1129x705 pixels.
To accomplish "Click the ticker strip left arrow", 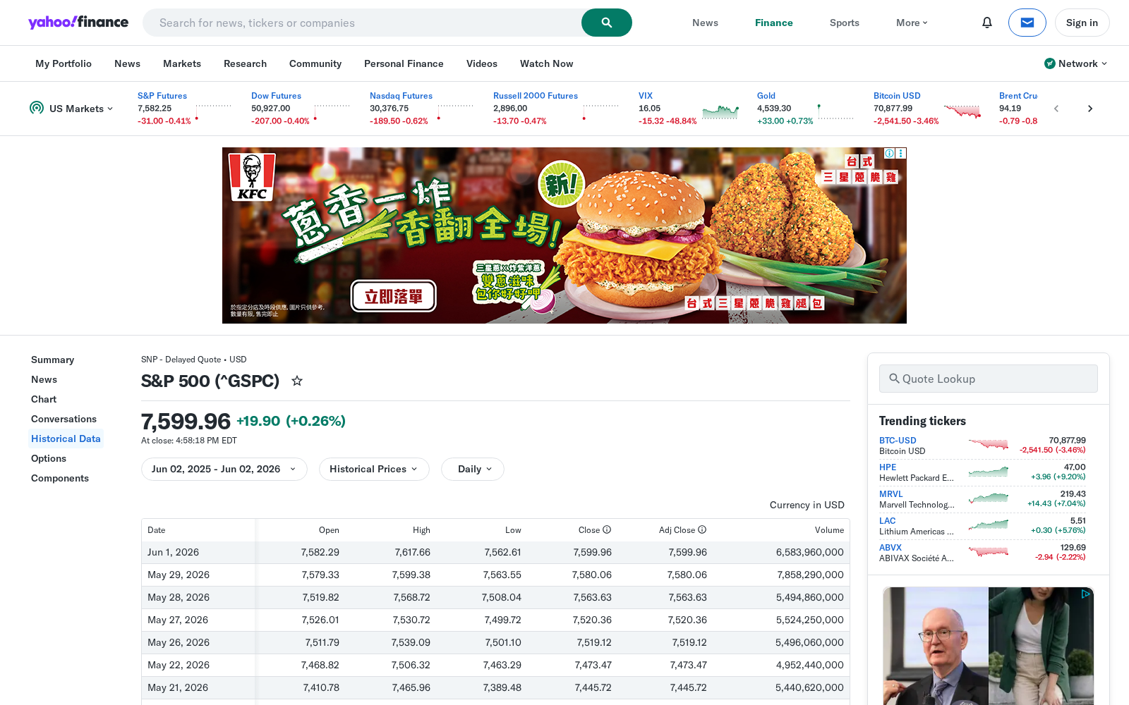I will (x=1056, y=109).
